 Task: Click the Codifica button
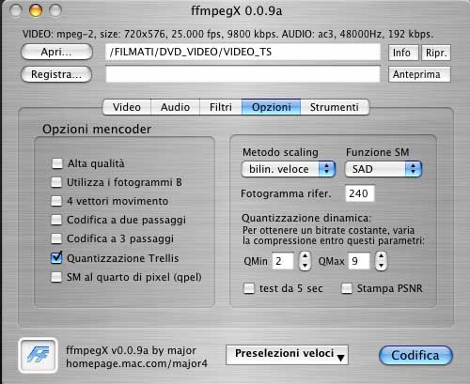pos(415,356)
